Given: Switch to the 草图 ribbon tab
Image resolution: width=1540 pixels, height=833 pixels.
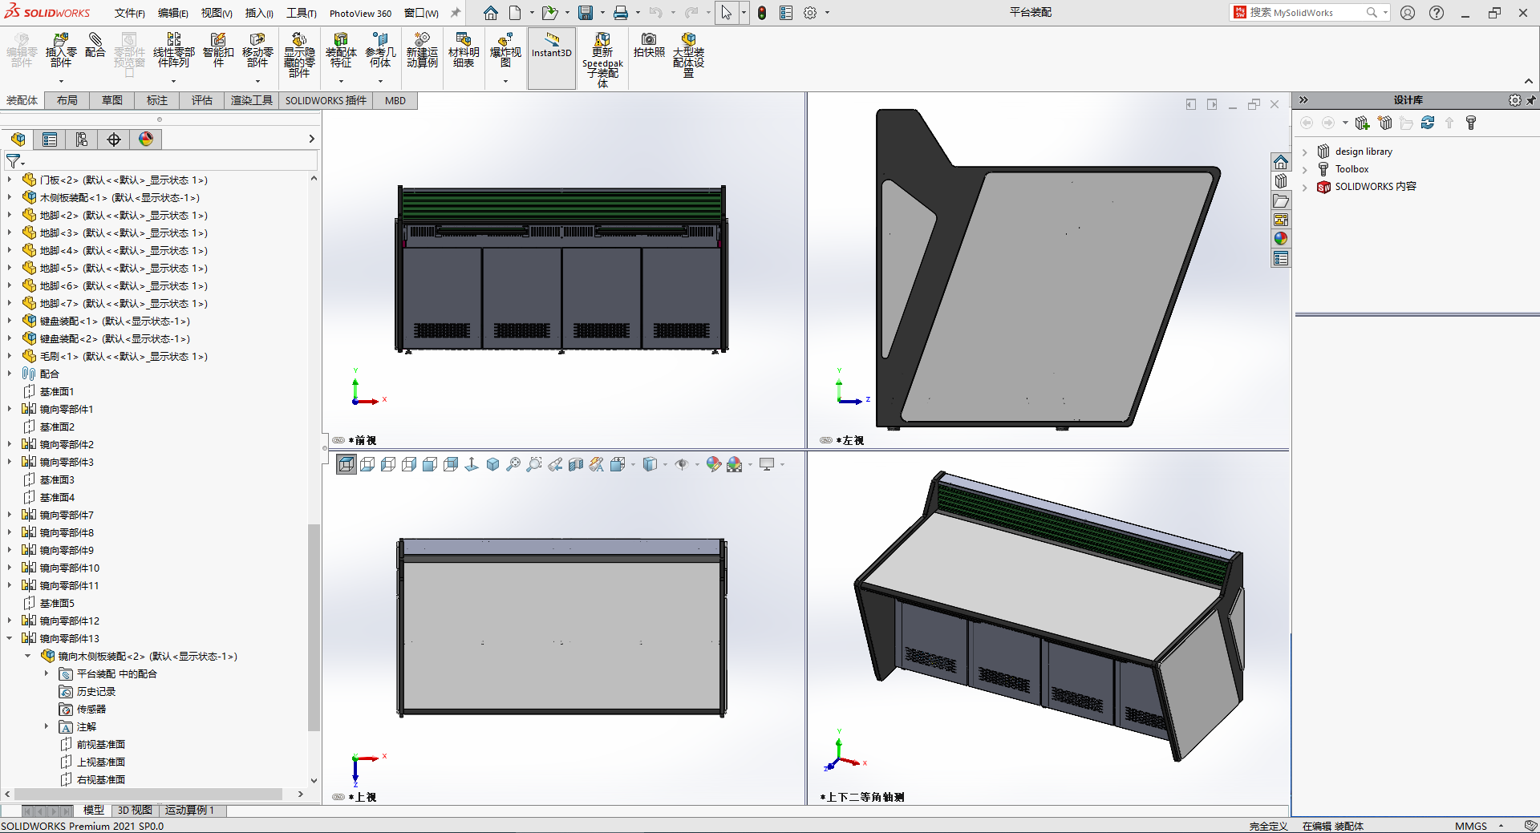Looking at the screenshot, I should click(x=112, y=100).
